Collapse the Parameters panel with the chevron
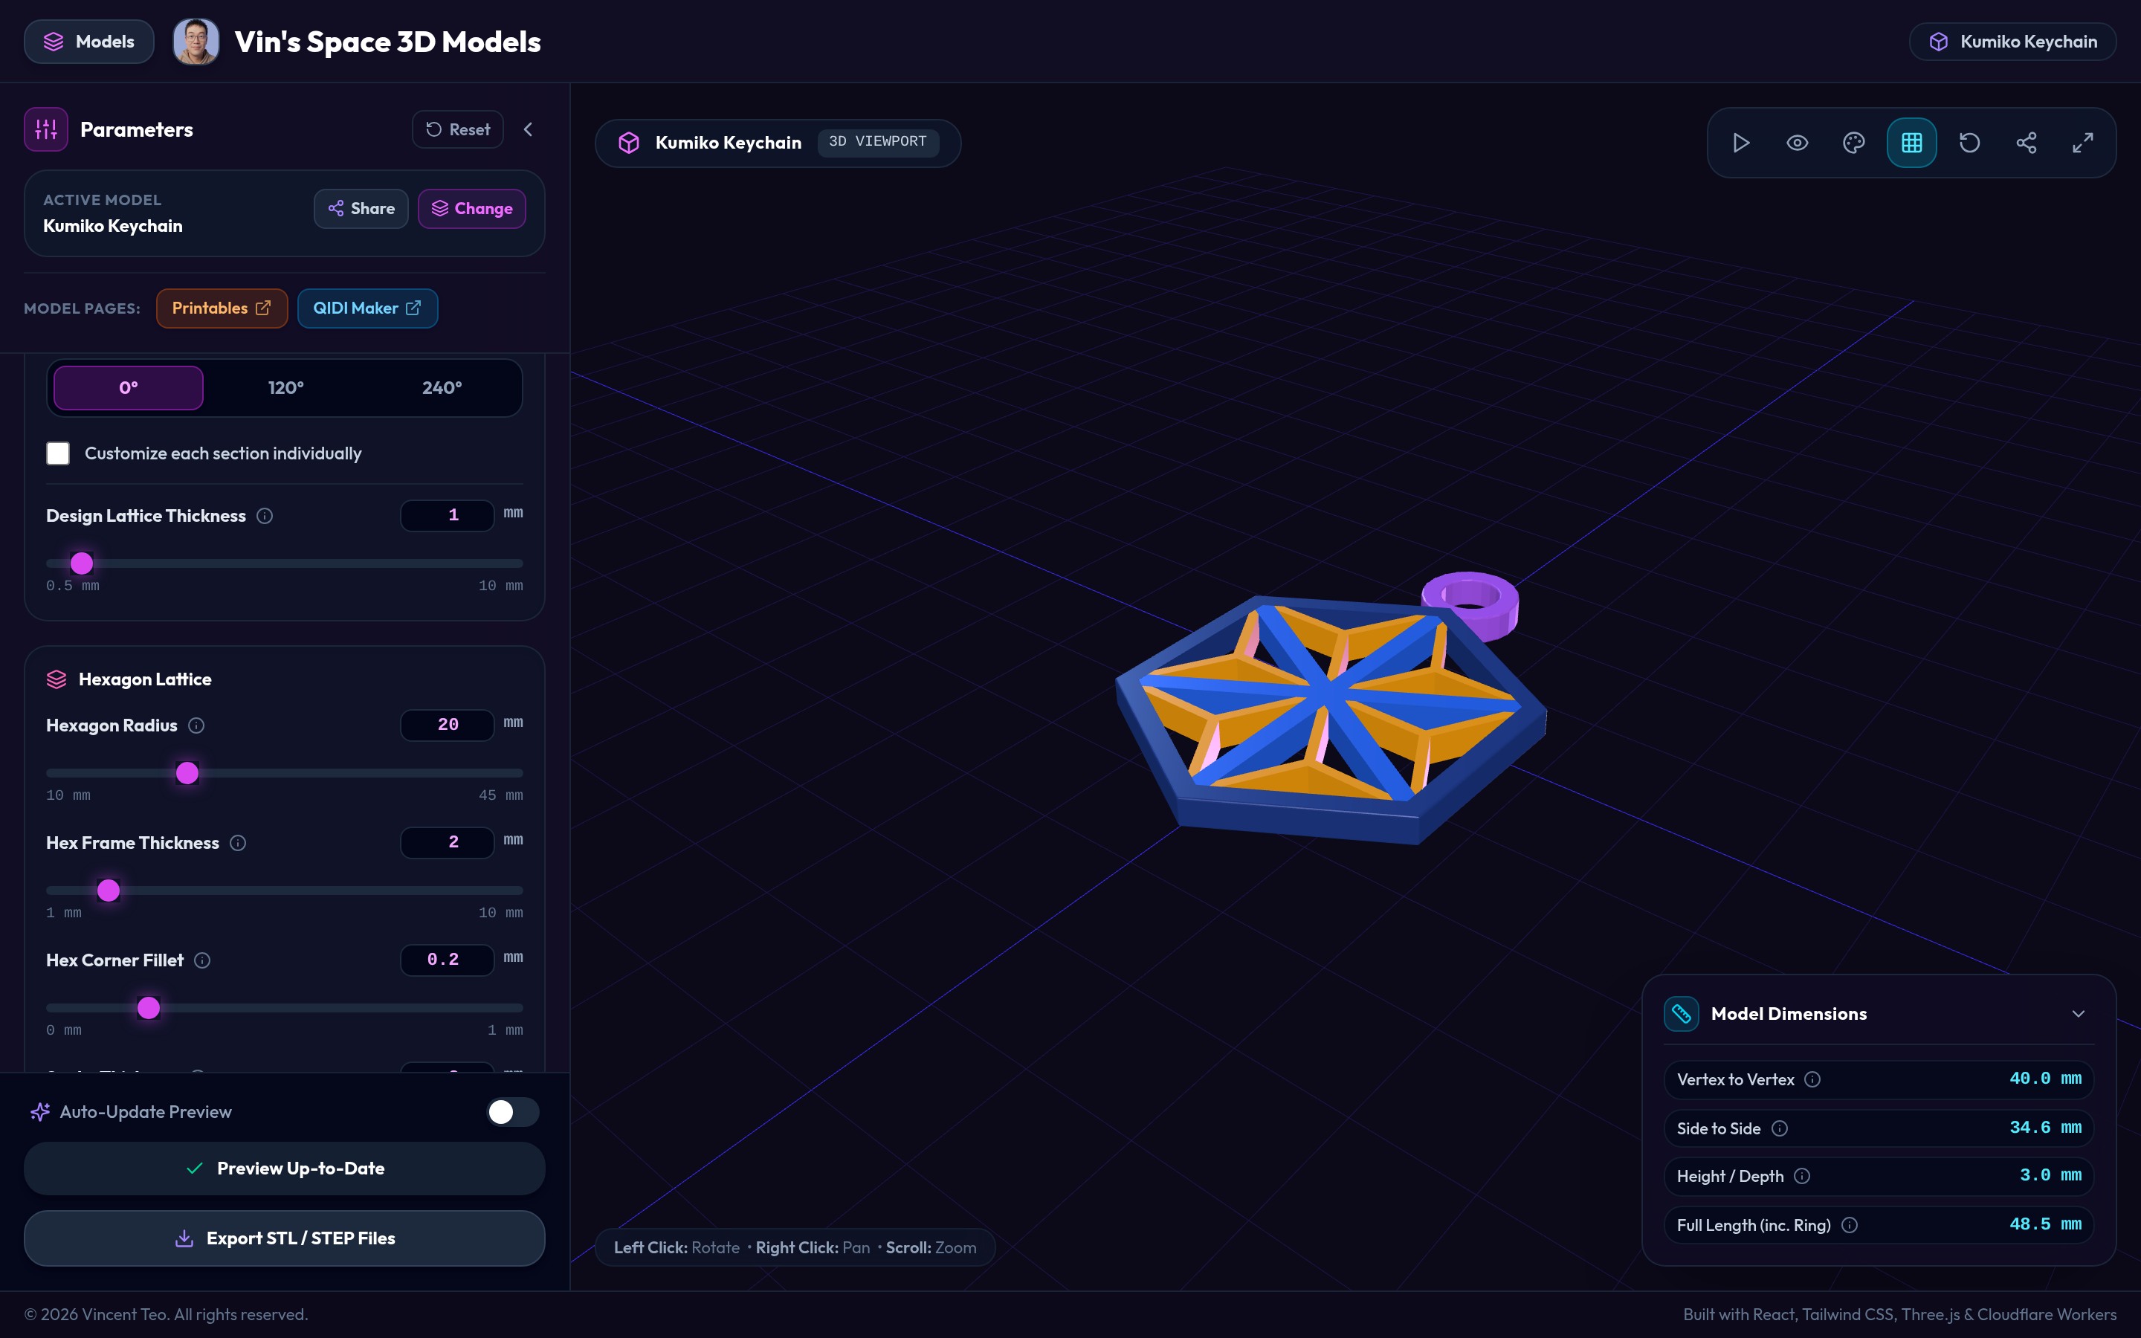Viewport: 2141px width, 1338px height. tap(528, 129)
